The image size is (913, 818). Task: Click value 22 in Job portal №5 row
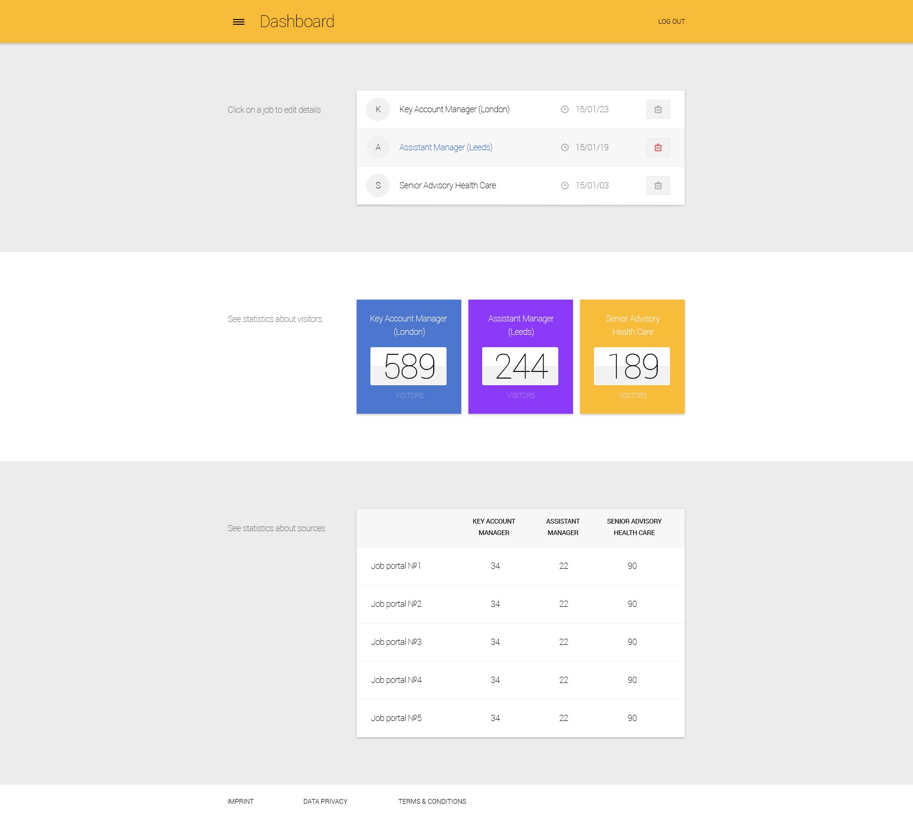(563, 718)
